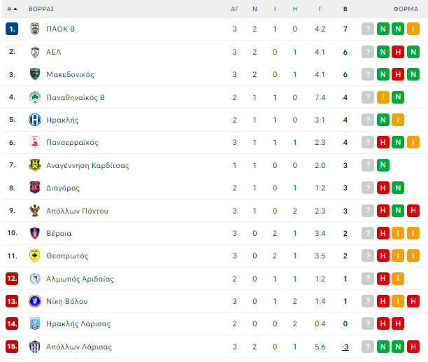The image size is (428, 362).
Task: Click the -3 points deduction for Απόλλων Λάρισας
Action: (345, 347)
